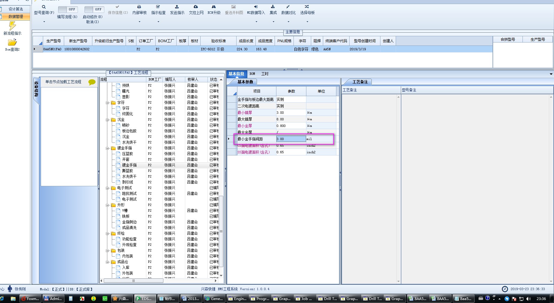554x303 pixels.
Task: Click the MI数据导入 import icon
Action: [x=256, y=7]
